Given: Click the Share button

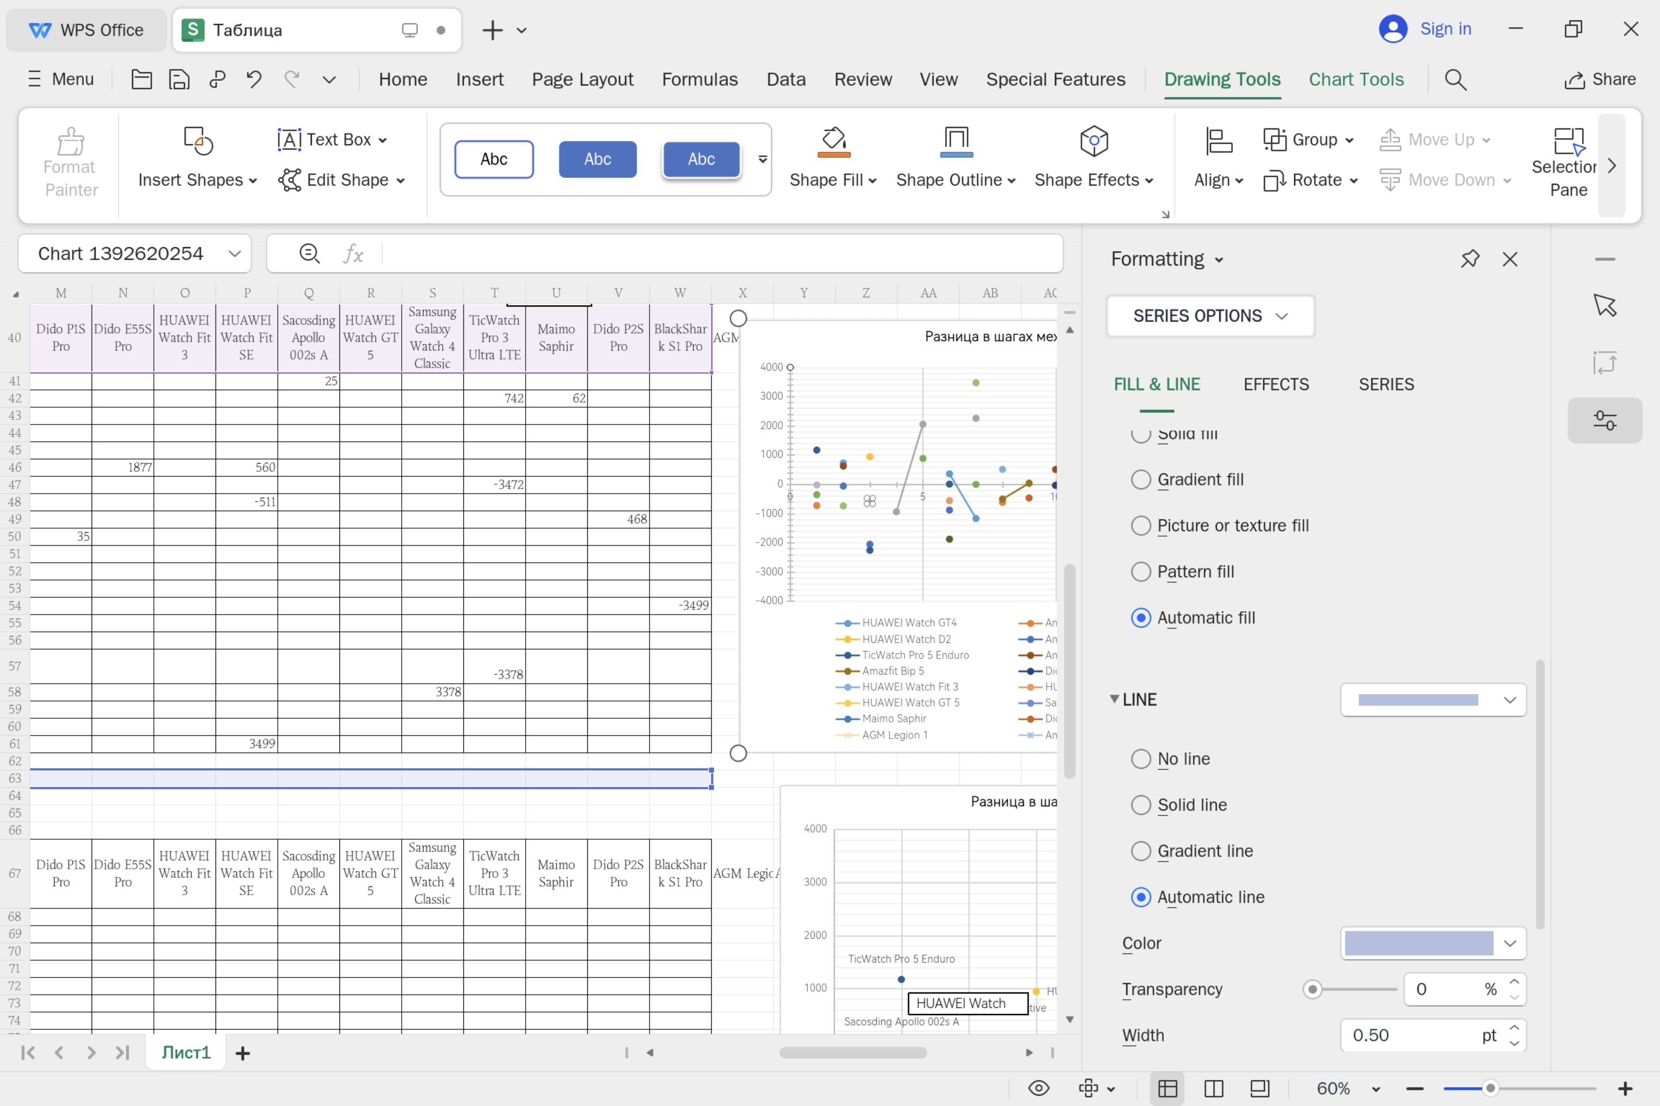Looking at the screenshot, I should click(x=1600, y=79).
